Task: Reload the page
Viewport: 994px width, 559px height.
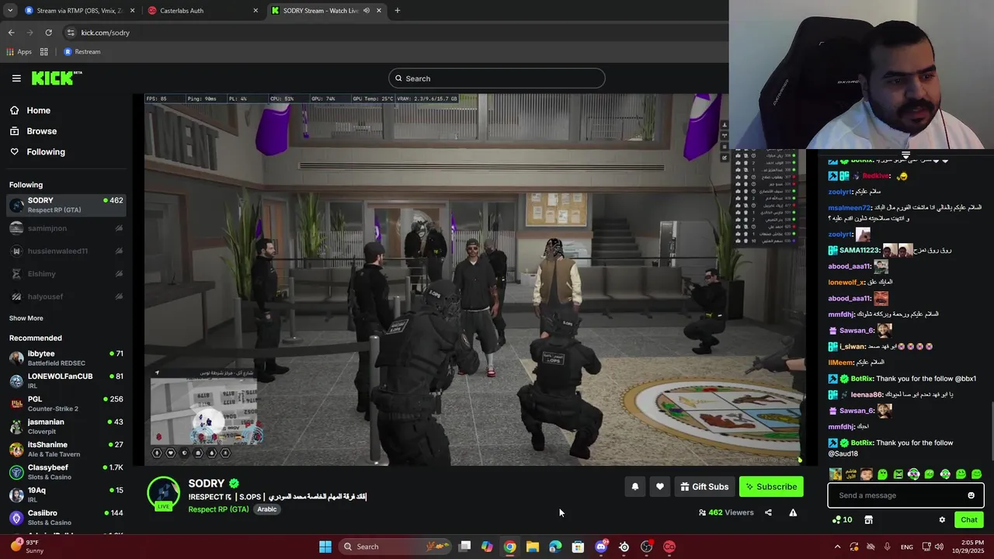Action: pos(48,33)
